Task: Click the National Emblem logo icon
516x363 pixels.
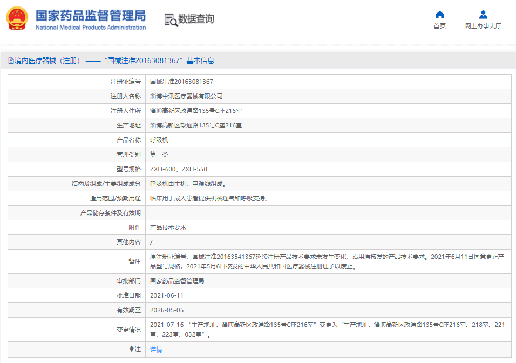Action: point(17,19)
